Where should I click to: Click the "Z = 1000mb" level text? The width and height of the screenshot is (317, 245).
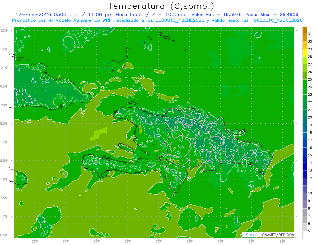(169, 15)
